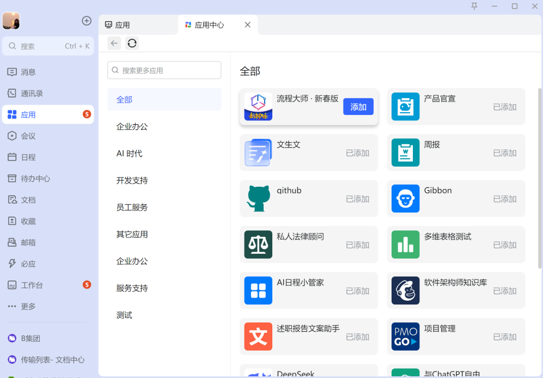The width and height of the screenshot is (543, 378).
Task: Select the 服务支持 category
Action: [x=164, y=288]
